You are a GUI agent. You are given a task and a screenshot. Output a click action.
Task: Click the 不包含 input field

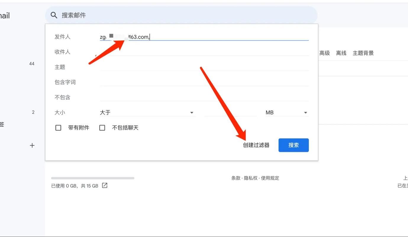click(x=204, y=97)
